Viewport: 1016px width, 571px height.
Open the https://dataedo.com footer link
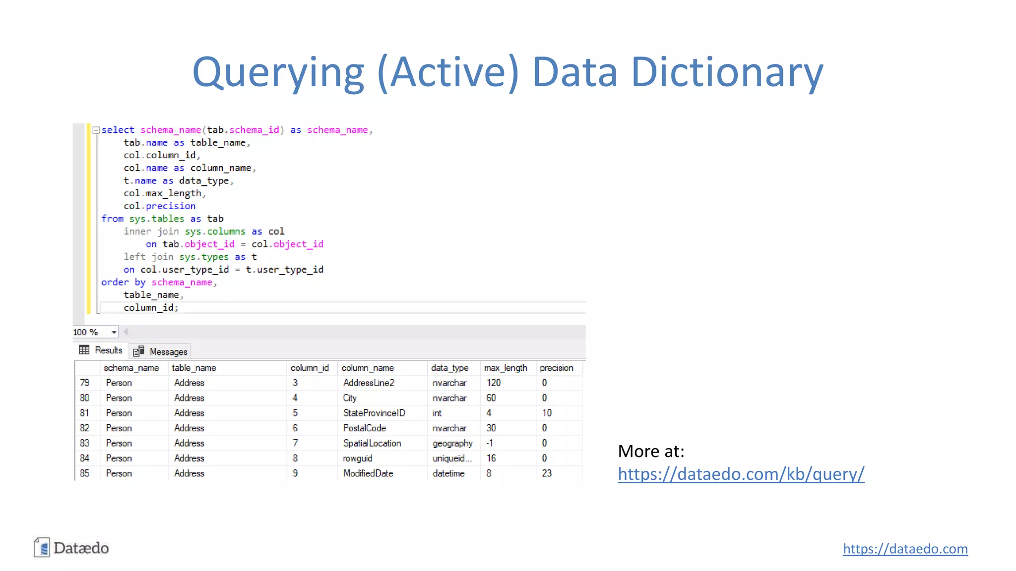(x=905, y=549)
